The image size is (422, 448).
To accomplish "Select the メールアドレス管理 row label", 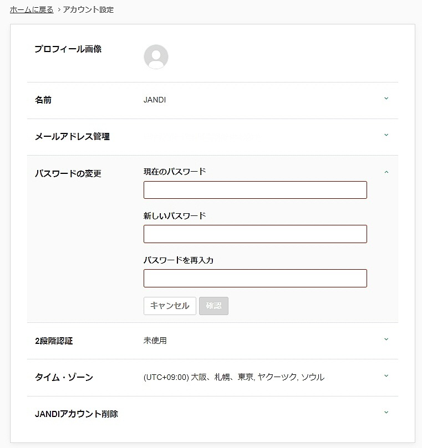I will pos(72,137).
